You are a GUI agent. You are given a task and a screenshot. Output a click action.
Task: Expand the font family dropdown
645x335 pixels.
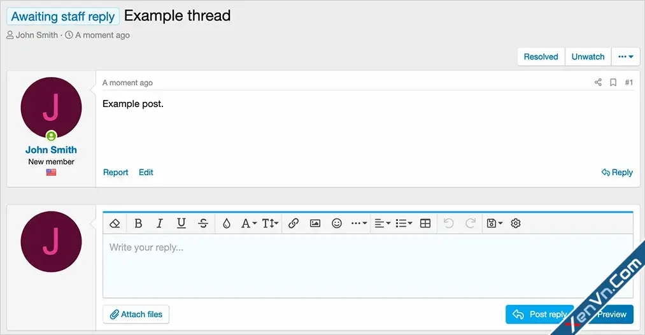tap(248, 223)
